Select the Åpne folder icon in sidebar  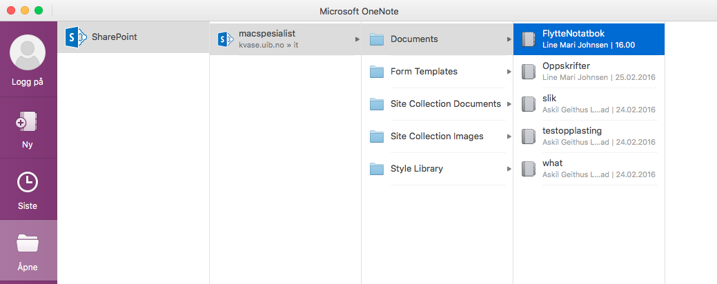point(28,243)
